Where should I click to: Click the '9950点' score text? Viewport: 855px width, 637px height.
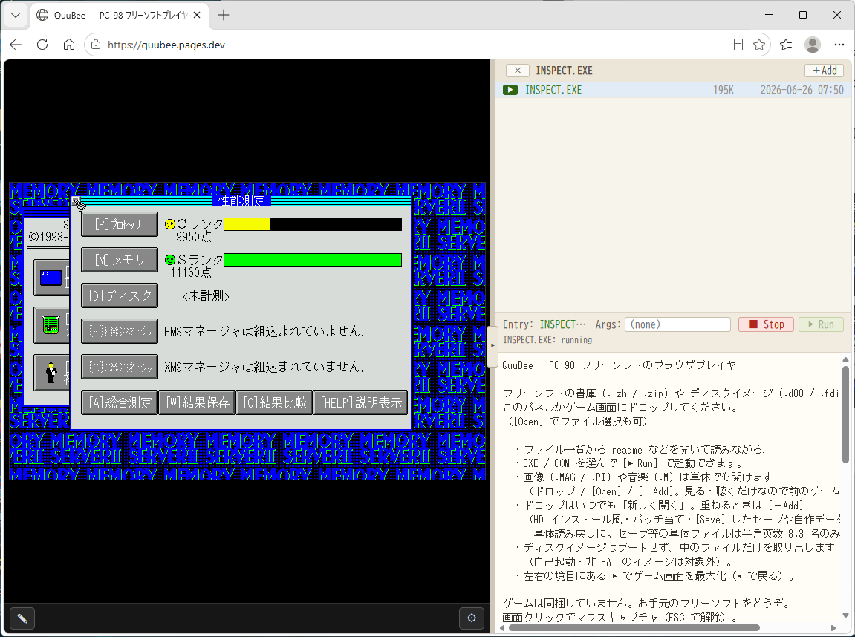tap(194, 237)
